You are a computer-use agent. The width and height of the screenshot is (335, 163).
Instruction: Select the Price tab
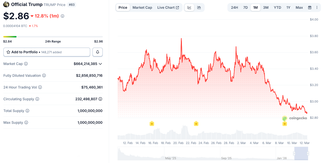(x=123, y=7)
